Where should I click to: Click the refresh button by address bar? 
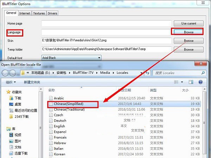147,73
